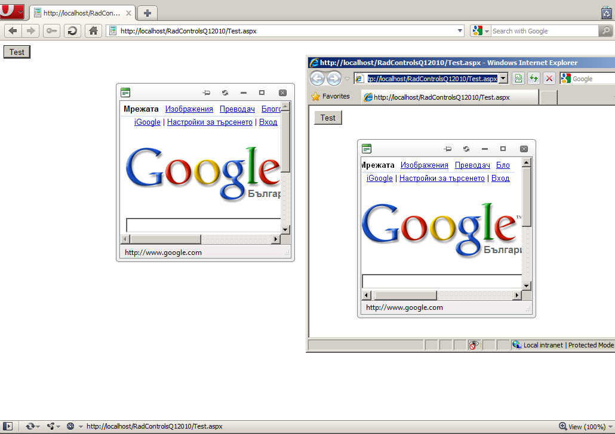
Task: Open IE Favorites star button
Action: click(x=330, y=97)
